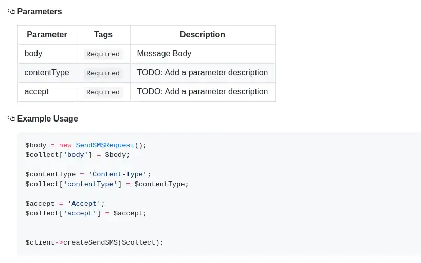Image resolution: width=421 pixels, height=263 pixels.
Task: Click the Required tag in contentType row
Action: [103, 73]
